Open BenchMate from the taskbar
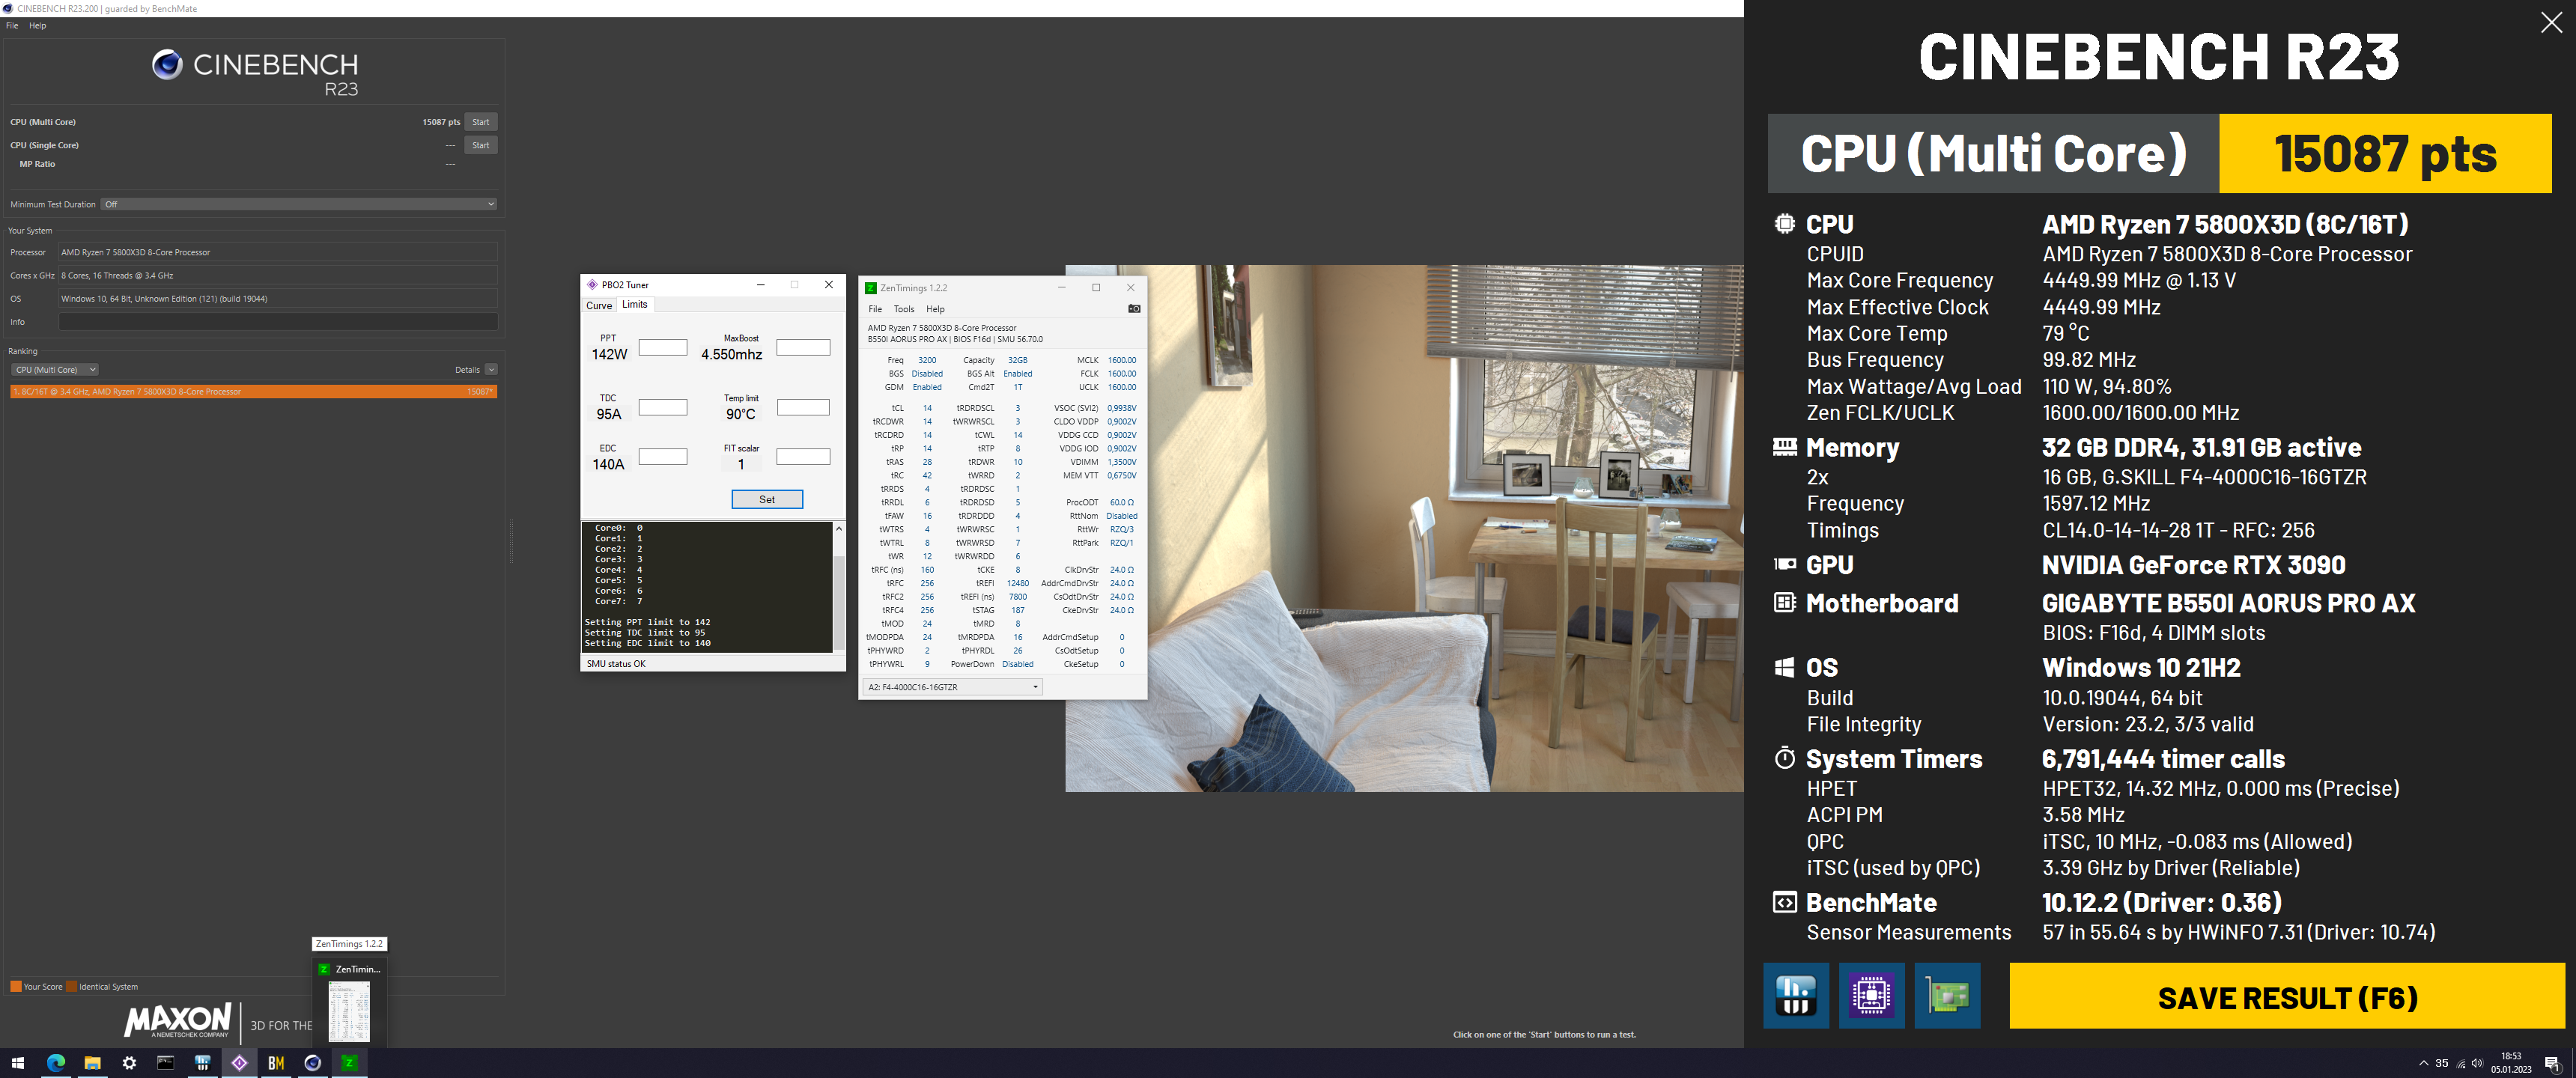The width and height of the screenshot is (2576, 1078). coord(276,1063)
